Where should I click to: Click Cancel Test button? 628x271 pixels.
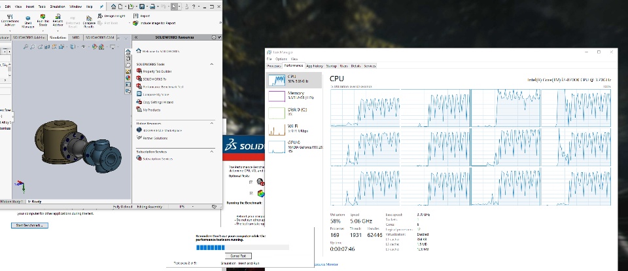(x=238, y=256)
